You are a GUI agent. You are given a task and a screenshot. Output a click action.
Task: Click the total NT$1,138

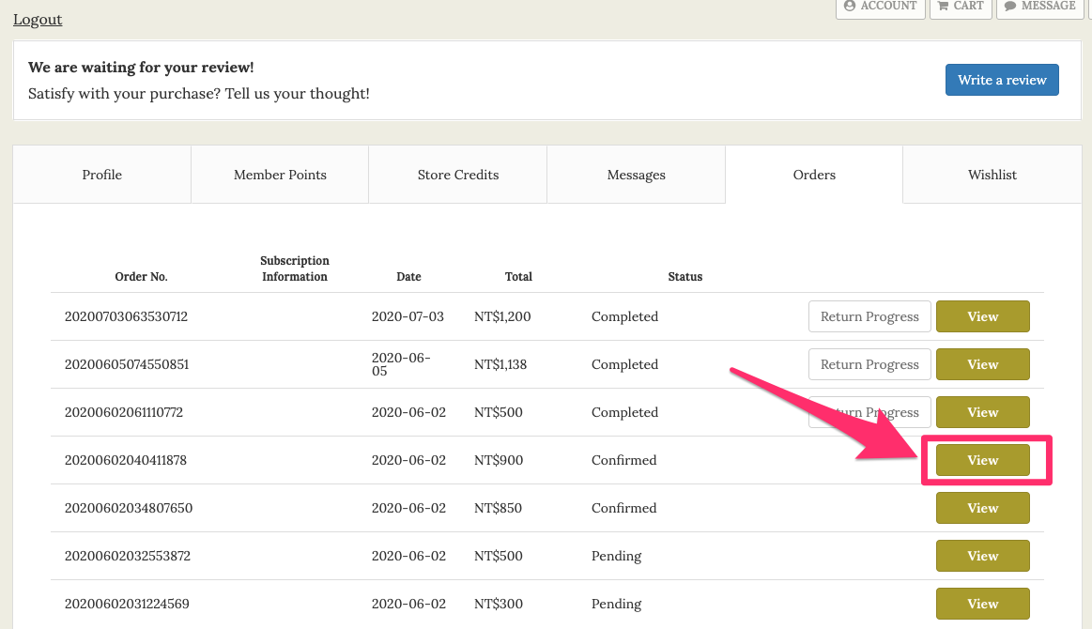point(500,364)
